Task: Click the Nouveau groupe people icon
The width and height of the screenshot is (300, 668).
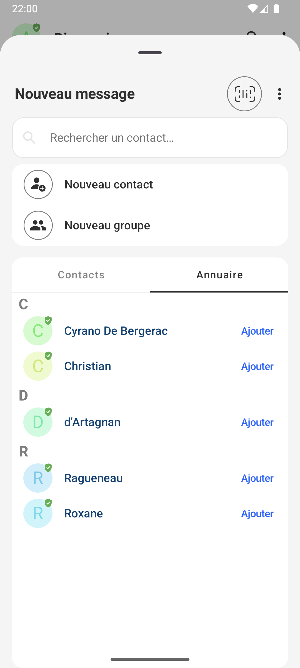Action: (x=38, y=225)
